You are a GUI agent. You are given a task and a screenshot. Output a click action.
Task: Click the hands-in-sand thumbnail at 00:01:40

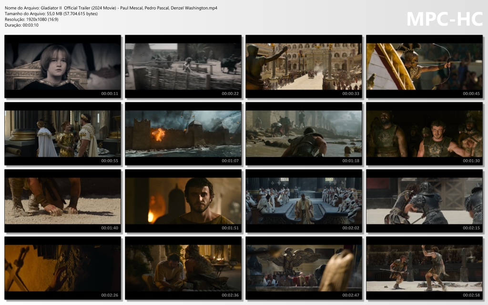(62, 201)
